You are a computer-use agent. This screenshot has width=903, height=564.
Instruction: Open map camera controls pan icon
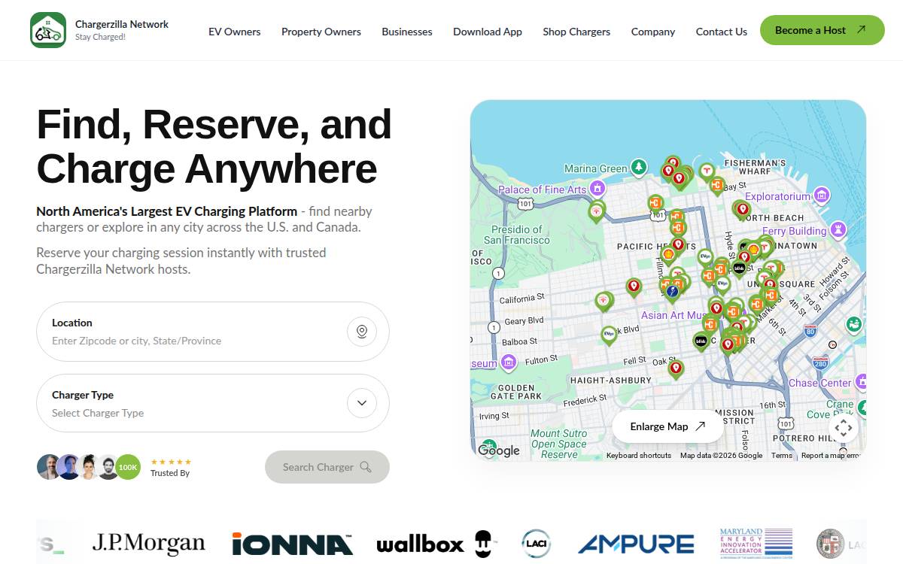point(844,429)
